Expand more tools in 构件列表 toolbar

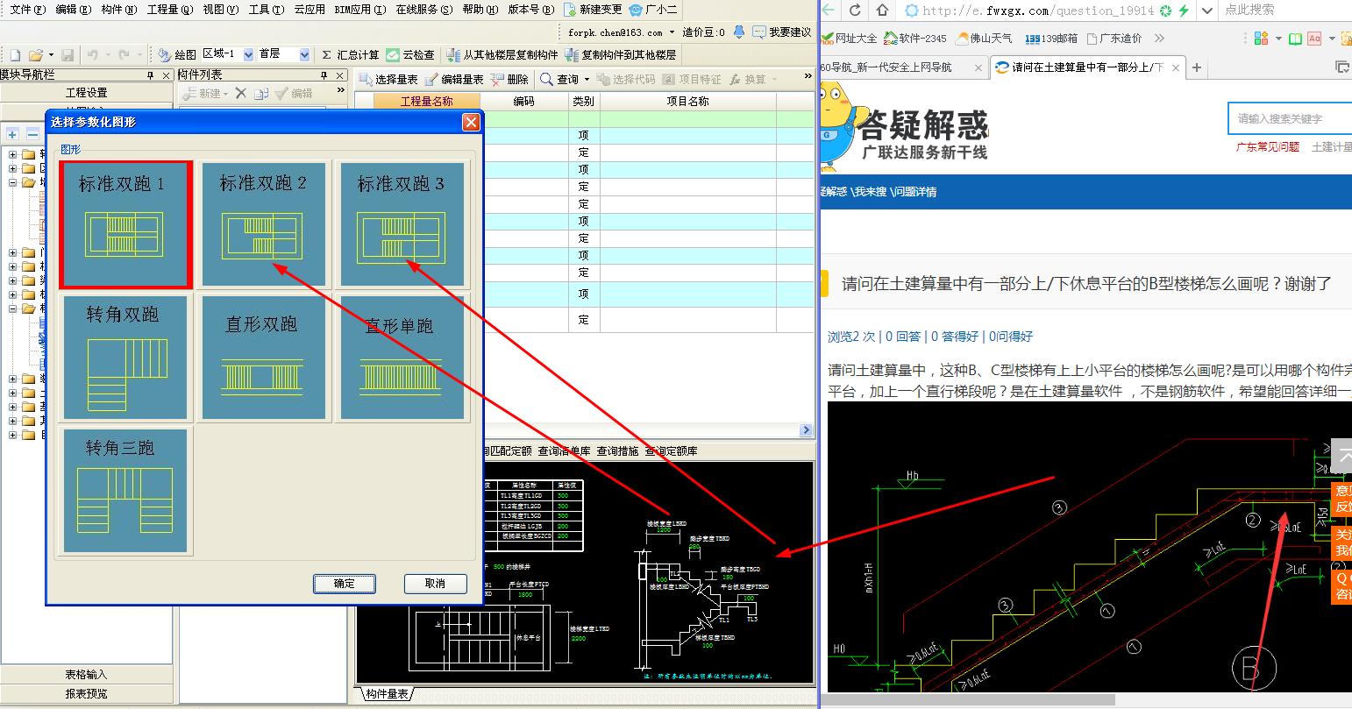tap(340, 91)
